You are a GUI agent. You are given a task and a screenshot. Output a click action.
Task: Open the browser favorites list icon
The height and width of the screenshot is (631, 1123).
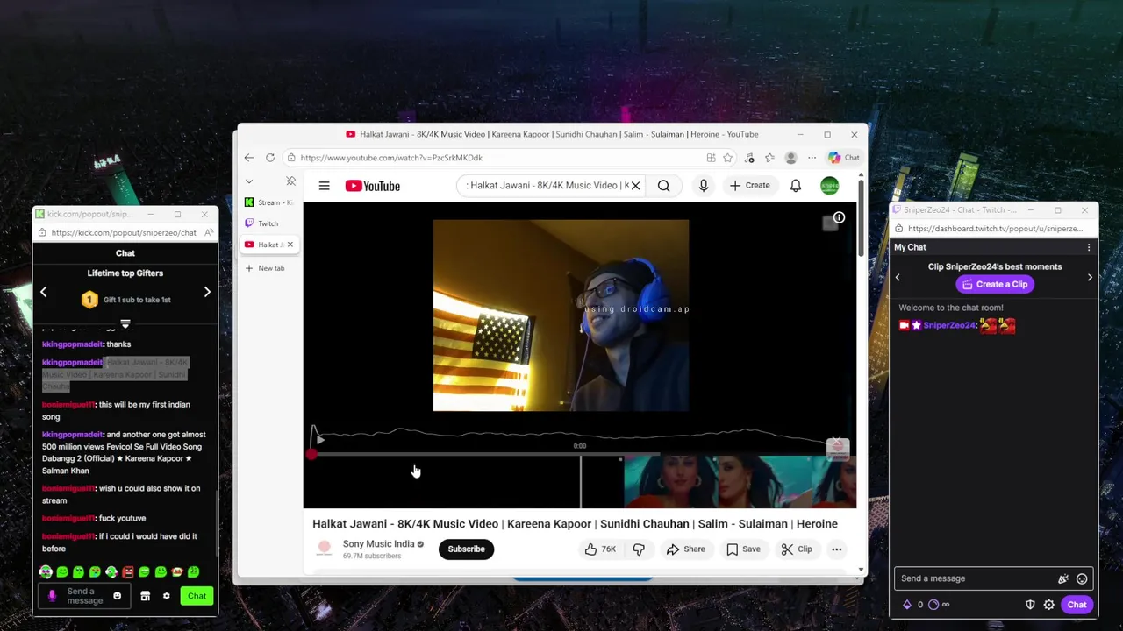pos(769,158)
